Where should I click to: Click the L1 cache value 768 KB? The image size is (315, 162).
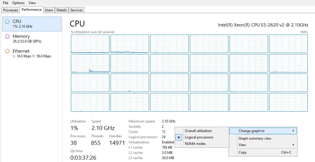click(167, 147)
